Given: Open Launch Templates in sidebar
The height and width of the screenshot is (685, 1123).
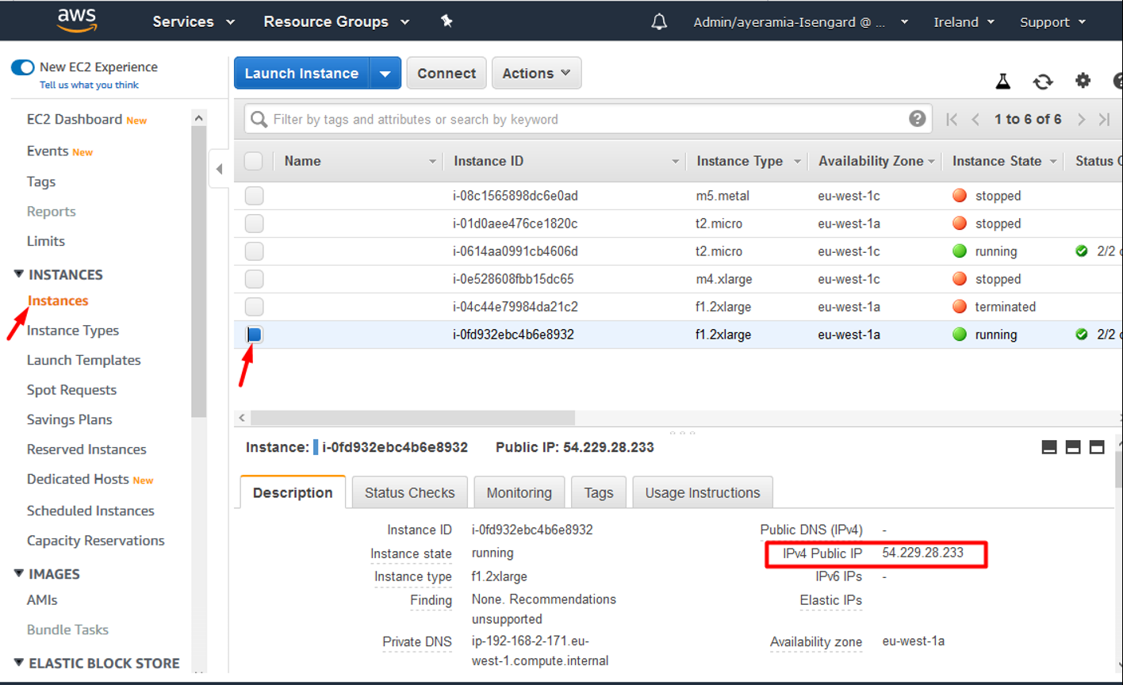Looking at the screenshot, I should click(84, 360).
